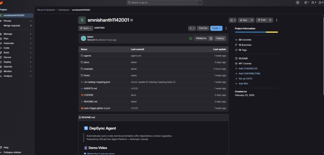Click the auto-trigger.gitlab-ci.yml GitLab icon
Viewport: 324px width, 155px height.
tap(82, 108)
